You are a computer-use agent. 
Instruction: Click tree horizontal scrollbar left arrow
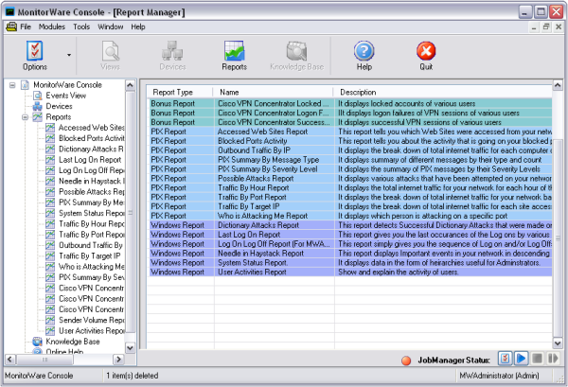click(x=9, y=360)
